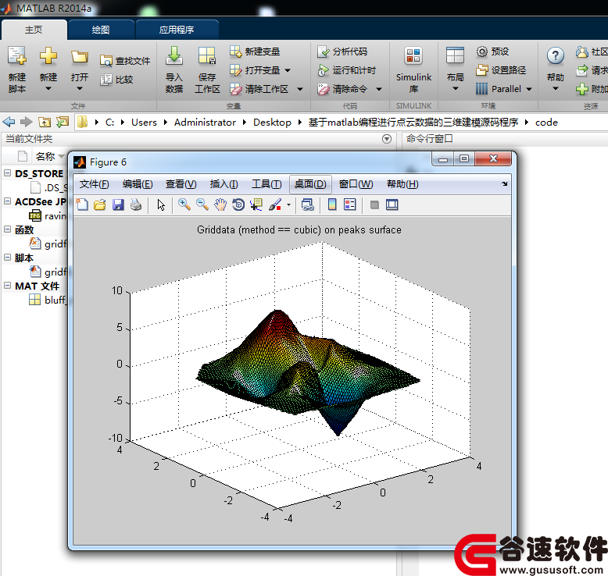The height and width of the screenshot is (576, 608).
Task: Click New Variable (新建变量)
Action: 255,52
